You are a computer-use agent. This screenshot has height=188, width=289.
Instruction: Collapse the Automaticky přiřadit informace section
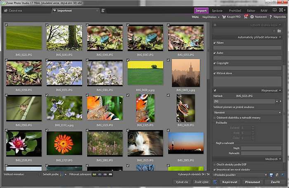point(280,37)
